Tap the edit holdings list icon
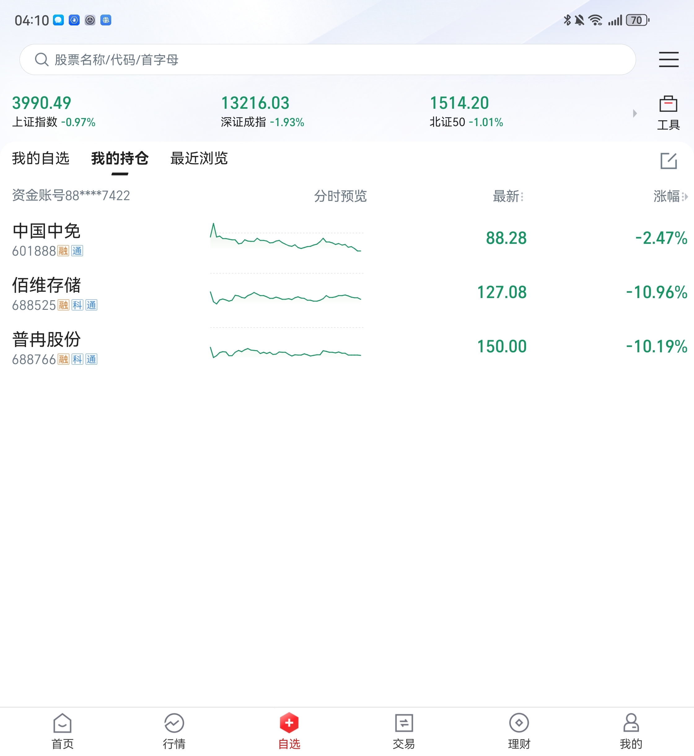 pos(669,161)
